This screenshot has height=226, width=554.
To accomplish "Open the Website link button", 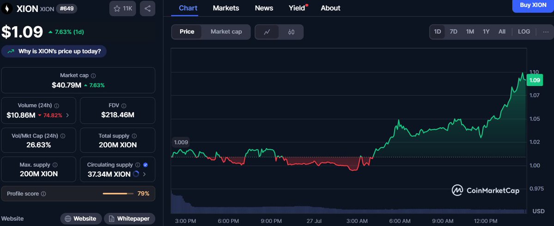I will tap(81, 219).
